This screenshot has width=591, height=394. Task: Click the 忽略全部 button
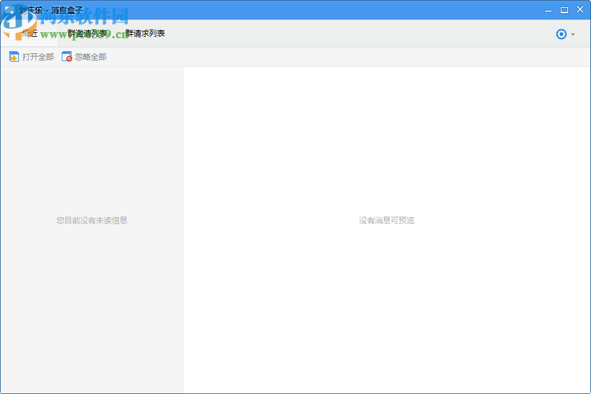[x=84, y=57]
